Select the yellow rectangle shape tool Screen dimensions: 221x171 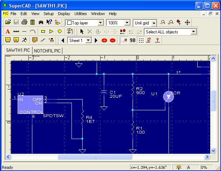coord(43,31)
